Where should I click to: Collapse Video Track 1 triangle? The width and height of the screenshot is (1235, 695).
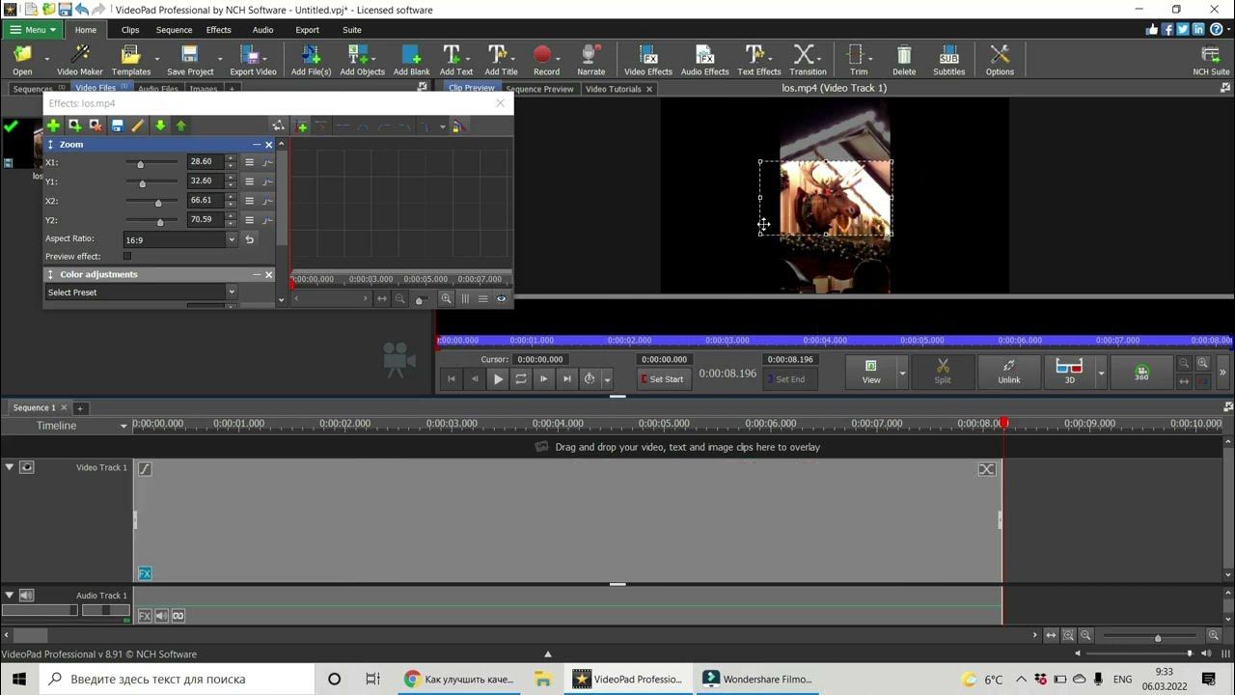(x=10, y=467)
